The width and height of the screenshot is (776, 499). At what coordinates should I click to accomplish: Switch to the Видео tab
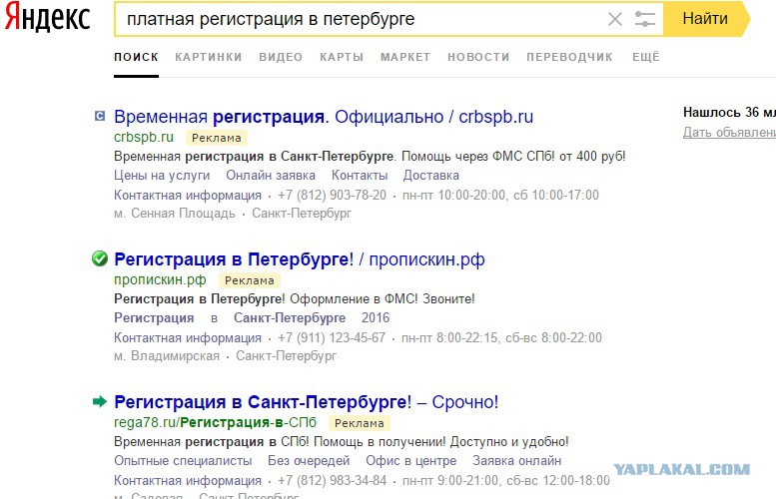coord(281,57)
